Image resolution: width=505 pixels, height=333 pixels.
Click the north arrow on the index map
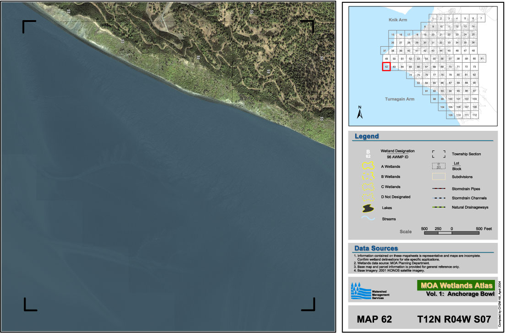(x=360, y=112)
